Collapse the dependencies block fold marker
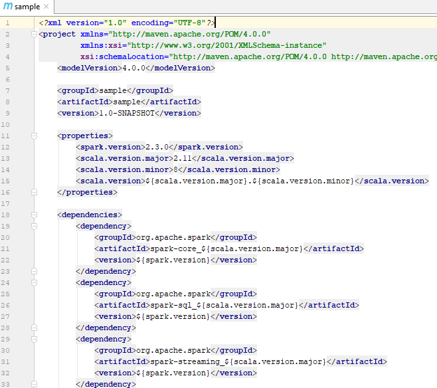Screen dimensions: 437x388 34,215
